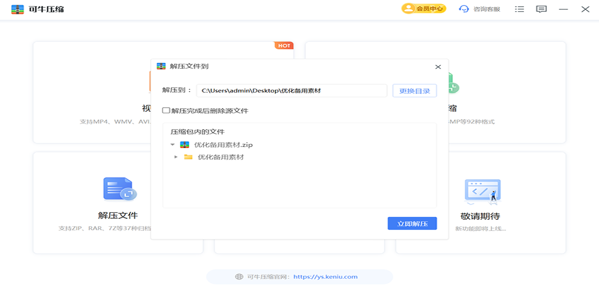This screenshot has height=299, width=599.
Task: Enable 解压完成后删除源文件 checkbox
Action: click(x=166, y=111)
